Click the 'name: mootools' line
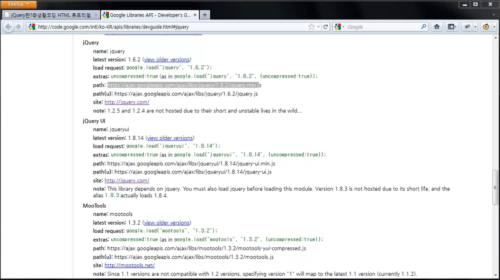Screen dimensions: 500x280 coord(113,214)
